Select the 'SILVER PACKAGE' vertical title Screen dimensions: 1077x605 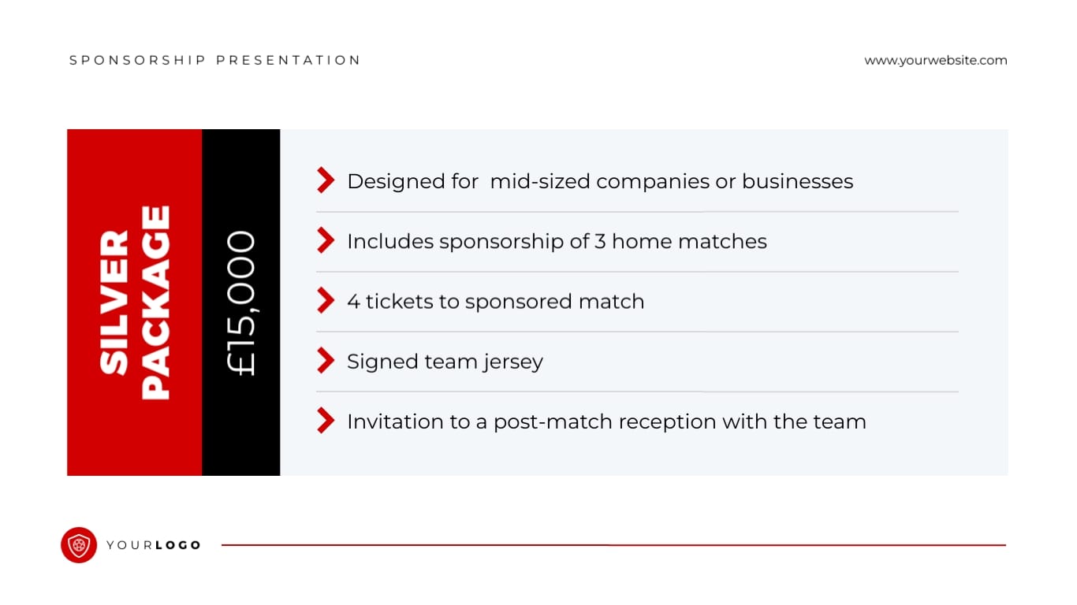pyautogui.click(x=135, y=302)
